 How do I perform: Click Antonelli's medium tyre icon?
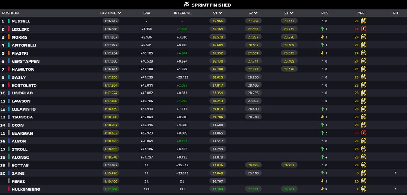pos(364,45)
